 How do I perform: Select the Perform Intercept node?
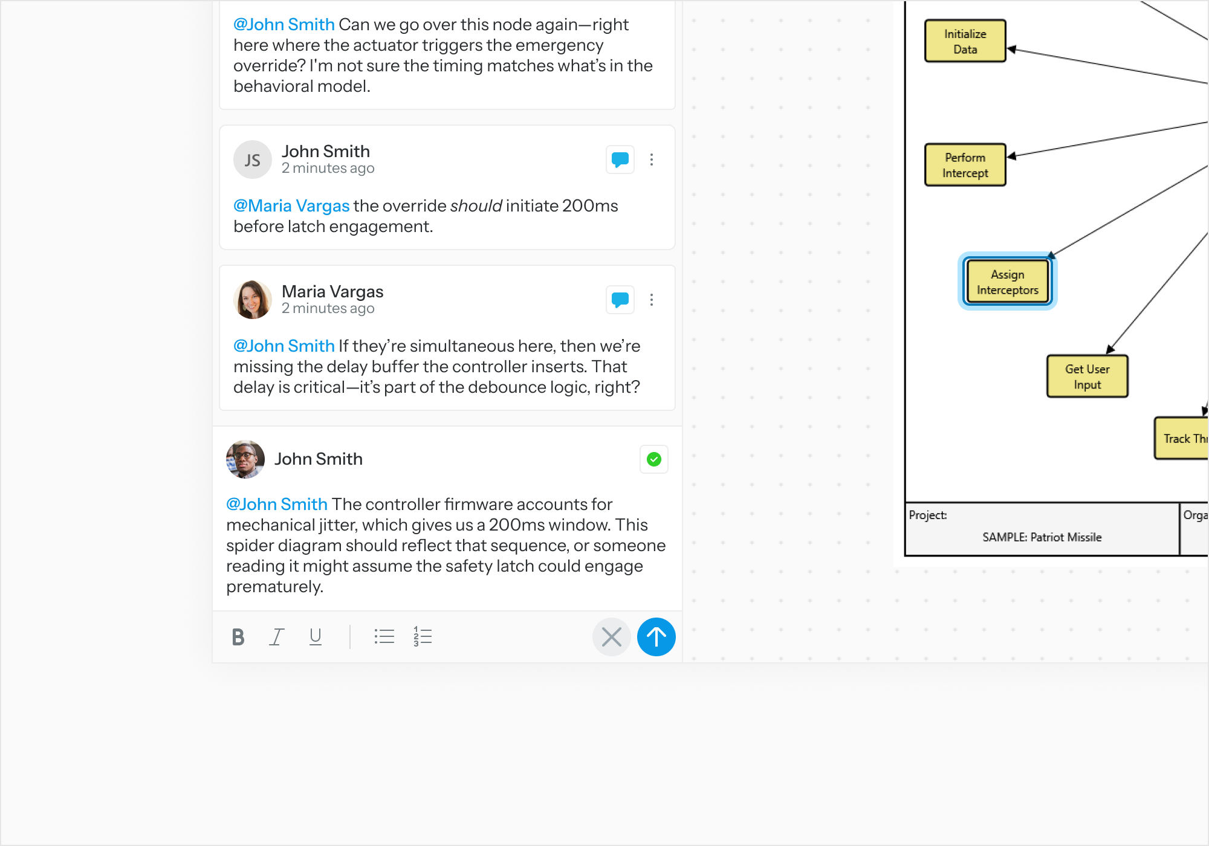(x=965, y=165)
